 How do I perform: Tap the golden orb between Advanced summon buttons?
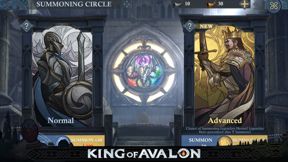coord(225,141)
